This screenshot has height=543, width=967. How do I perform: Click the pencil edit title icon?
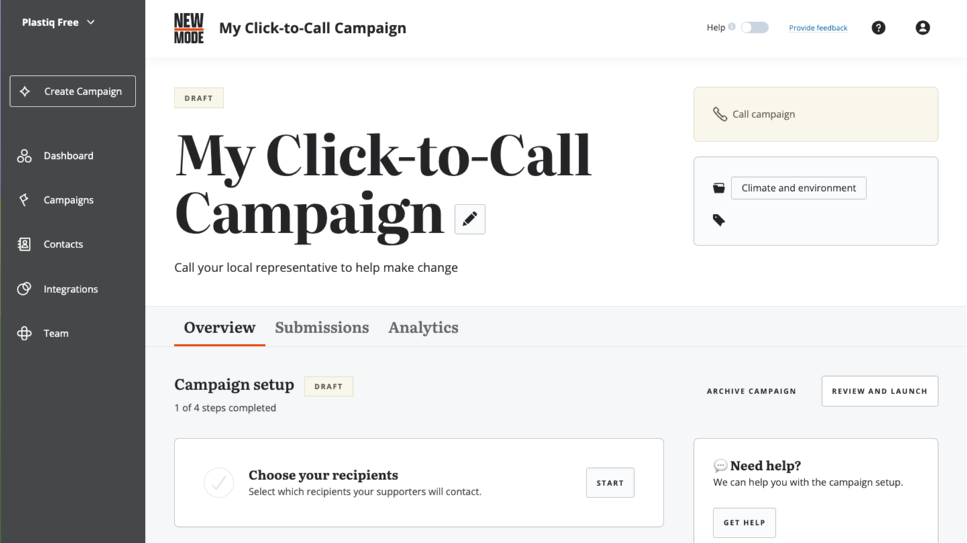click(x=470, y=219)
